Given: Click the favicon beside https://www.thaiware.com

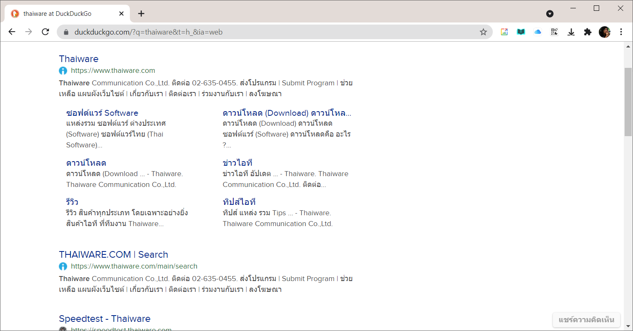Looking at the screenshot, I should coord(63,71).
